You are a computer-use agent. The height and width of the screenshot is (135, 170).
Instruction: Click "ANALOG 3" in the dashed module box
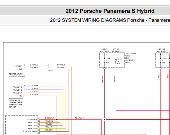32,128
